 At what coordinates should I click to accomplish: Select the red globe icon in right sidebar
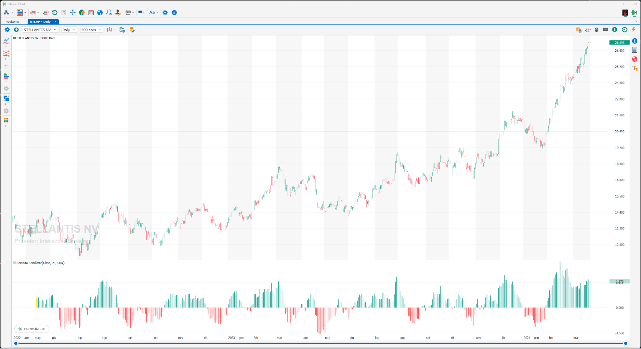[635, 59]
